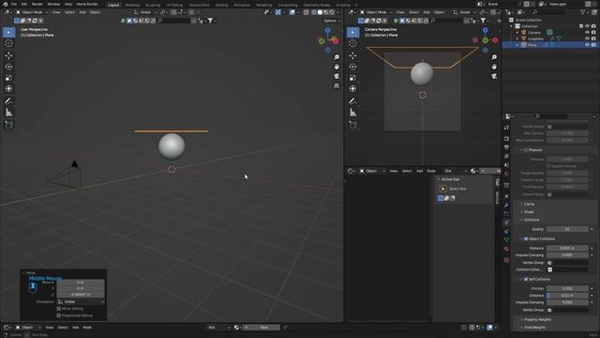
Task: Select the Annotate tool in left viewport
Action: pyautogui.click(x=8, y=101)
